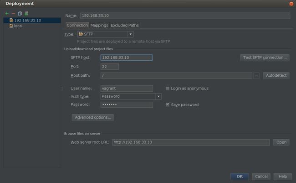Click the Web server root URL field
The width and height of the screenshot is (296, 183).
(x=191, y=142)
